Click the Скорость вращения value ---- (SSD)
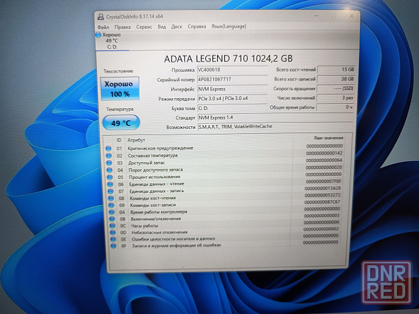 tap(336, 88)
